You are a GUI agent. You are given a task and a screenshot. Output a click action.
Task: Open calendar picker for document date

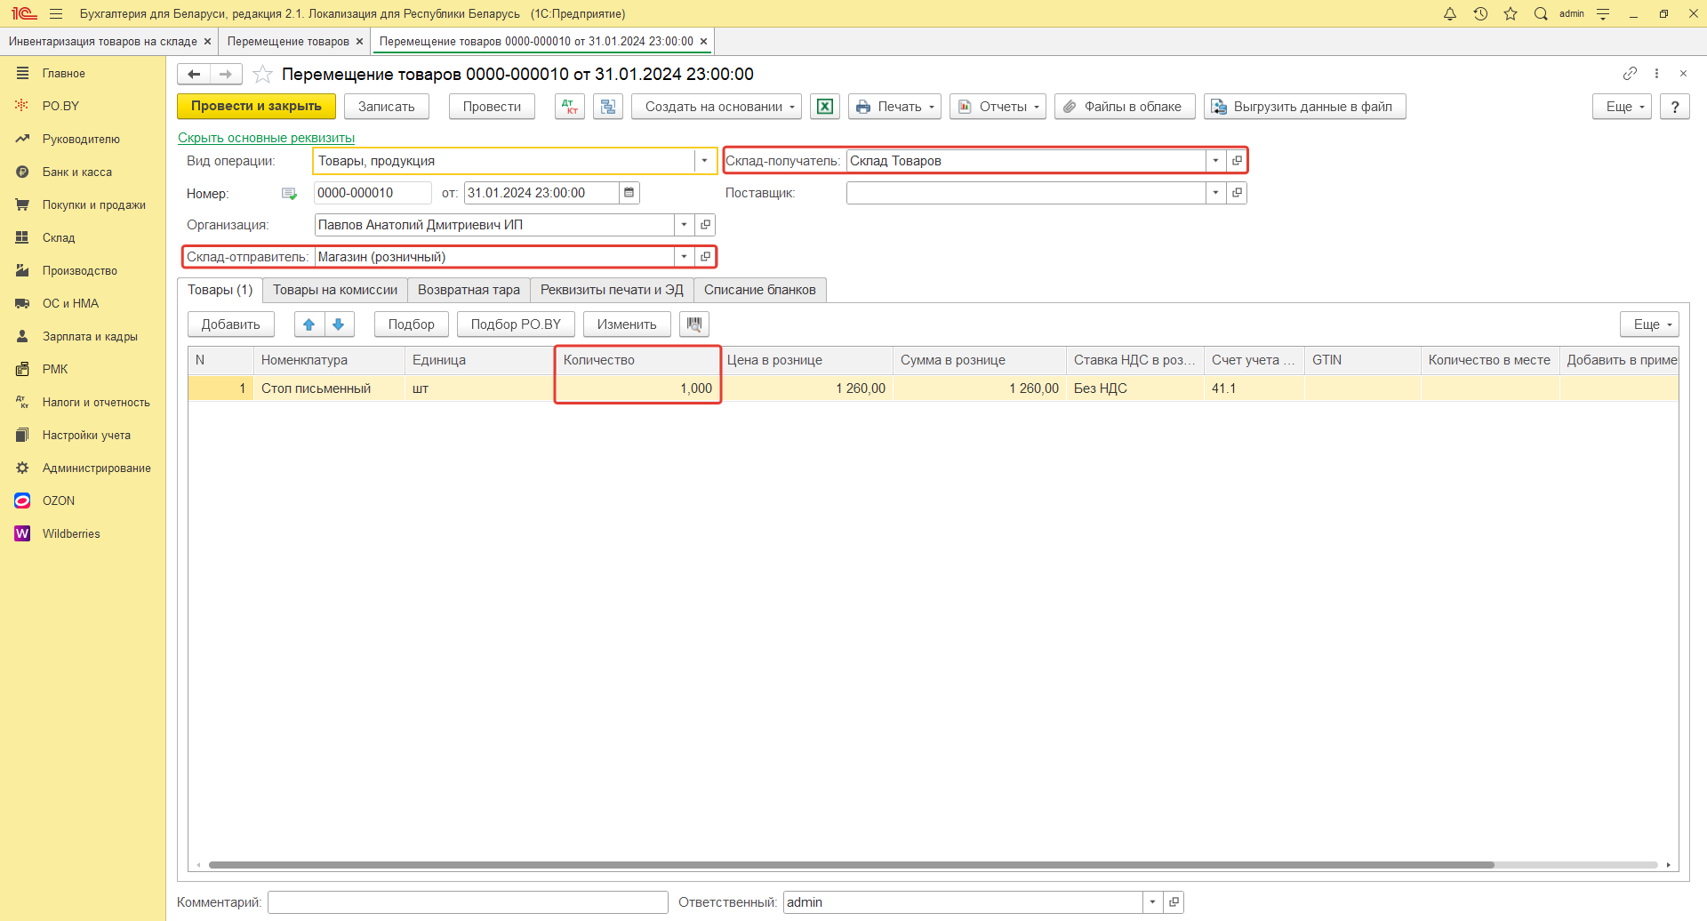click(629, 193)
